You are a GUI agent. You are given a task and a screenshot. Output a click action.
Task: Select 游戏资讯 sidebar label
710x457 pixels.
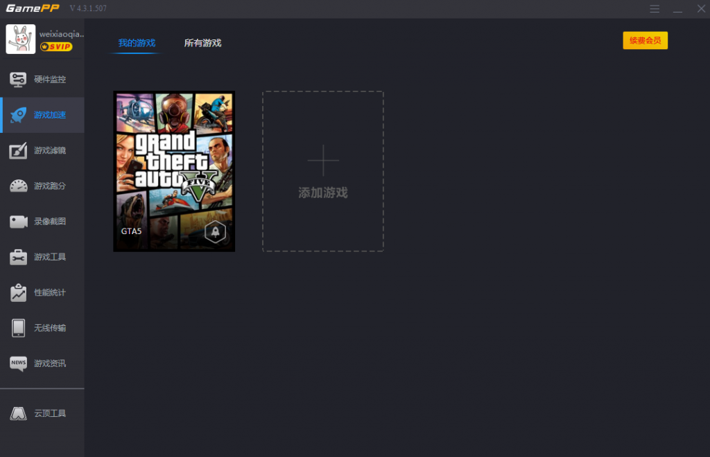click(x=50, y=364)
